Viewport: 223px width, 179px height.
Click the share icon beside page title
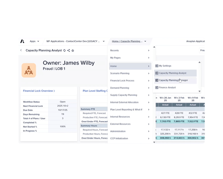(69, 51)
